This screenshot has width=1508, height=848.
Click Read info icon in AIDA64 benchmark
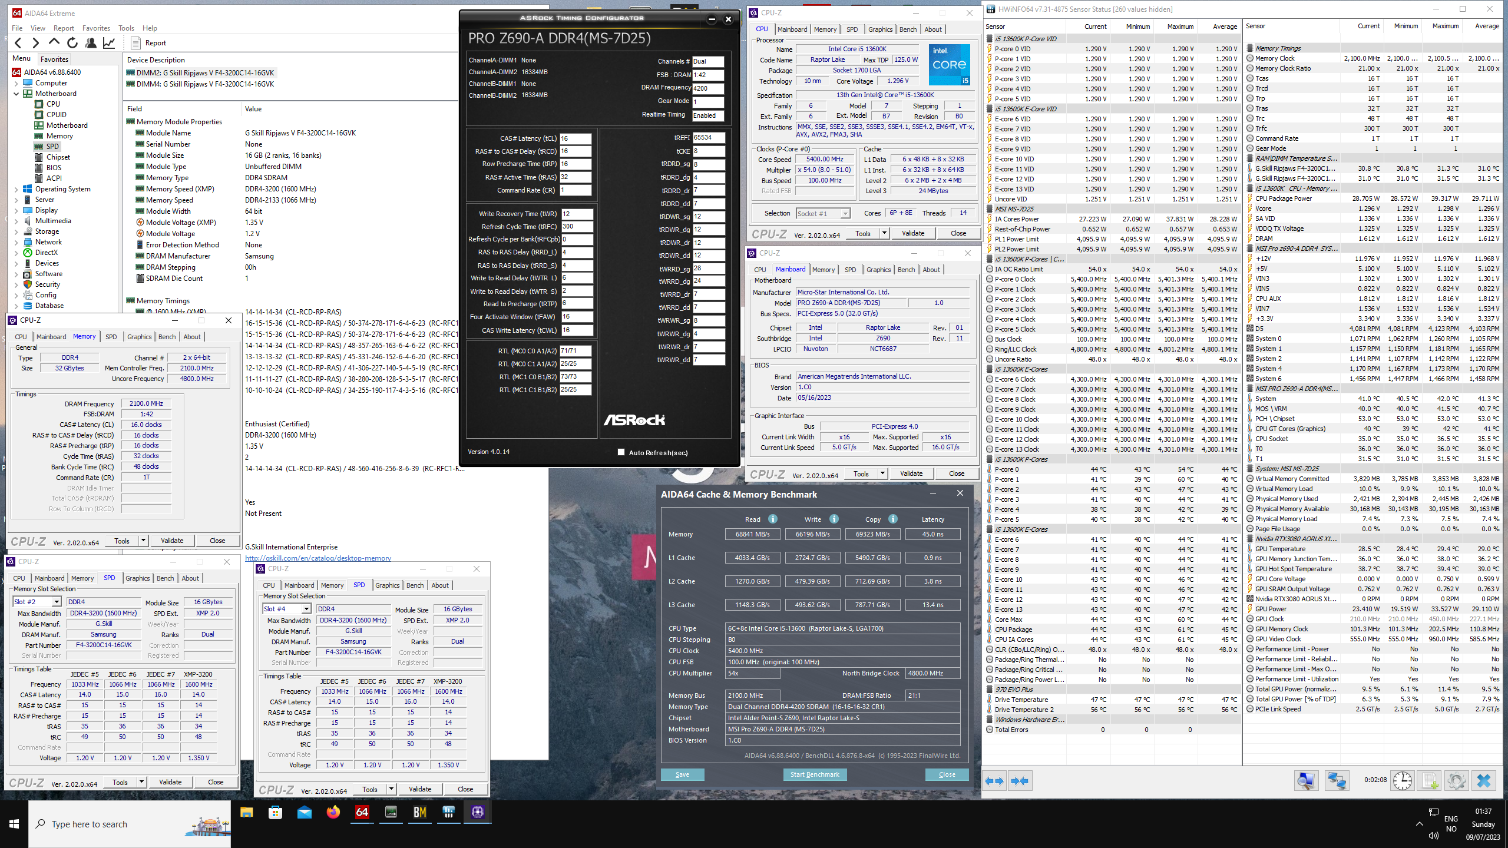[x=772, y=519]
